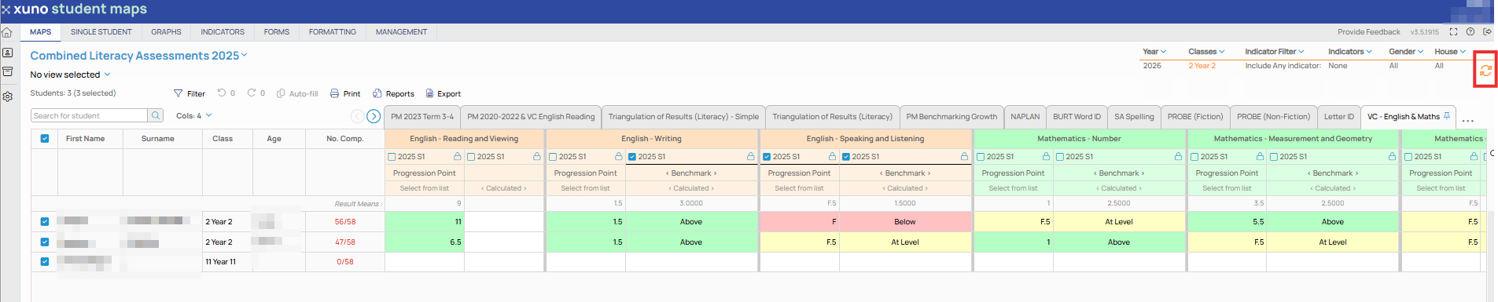Open the Cols: 4 dropdown
Screen dimensions: 1498x302
(x=194, y=115)
